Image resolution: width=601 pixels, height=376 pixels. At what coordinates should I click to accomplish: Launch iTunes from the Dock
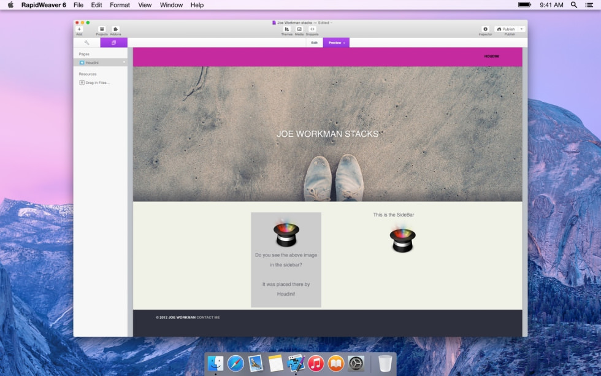316,363
